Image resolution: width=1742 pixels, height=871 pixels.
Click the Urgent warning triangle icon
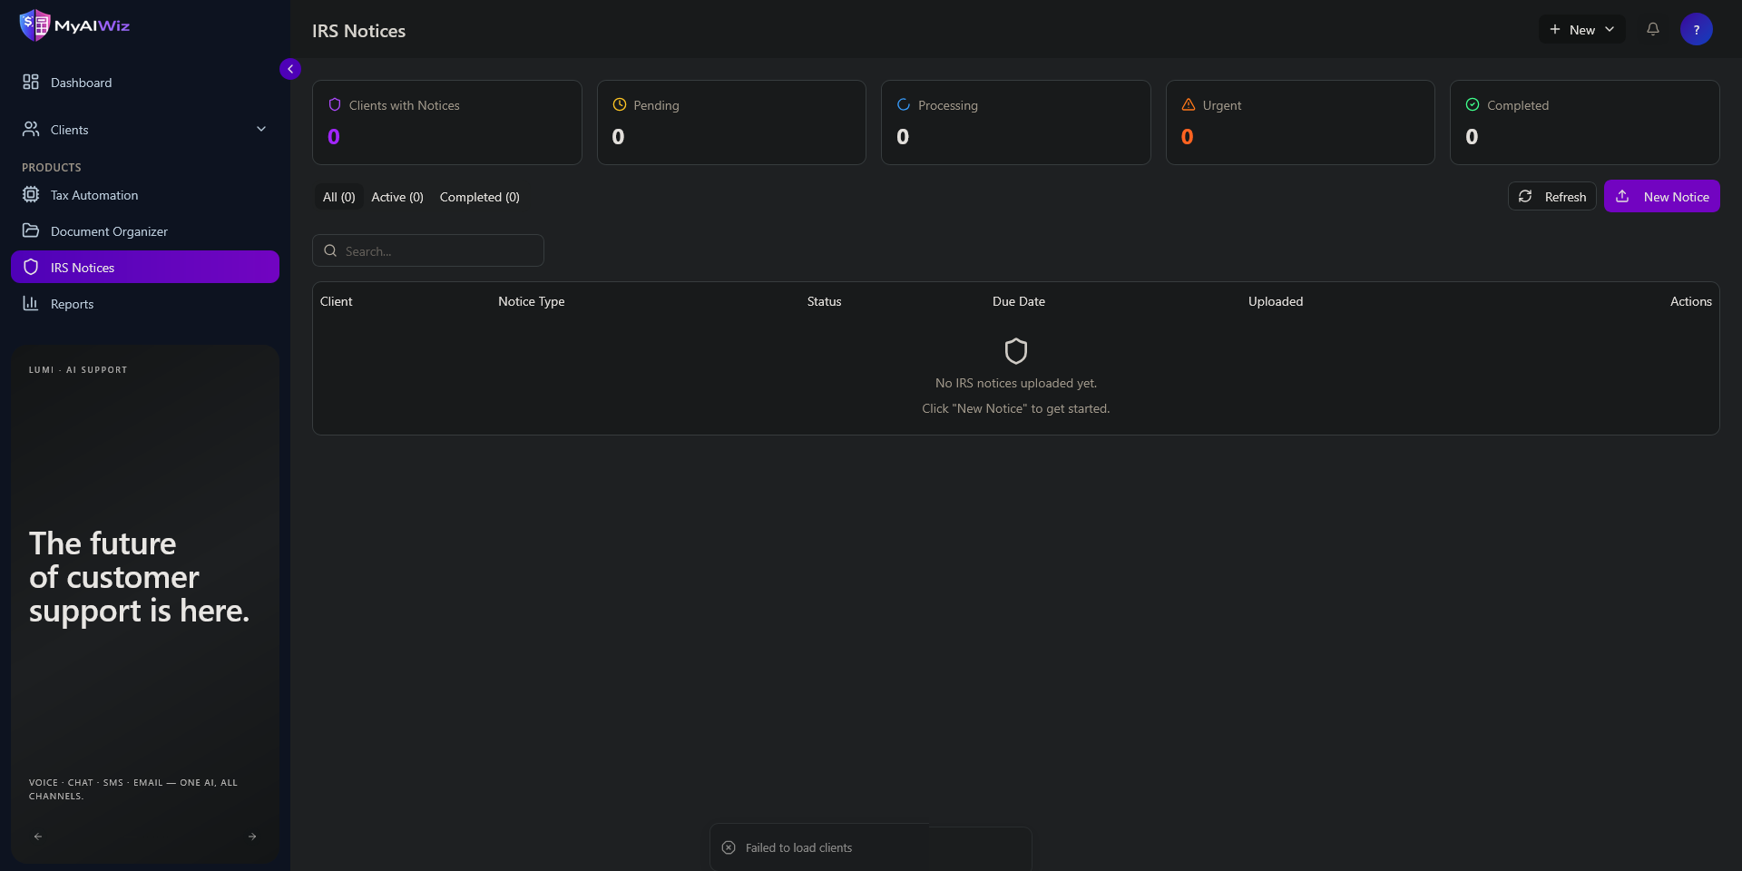point(1189,104)
